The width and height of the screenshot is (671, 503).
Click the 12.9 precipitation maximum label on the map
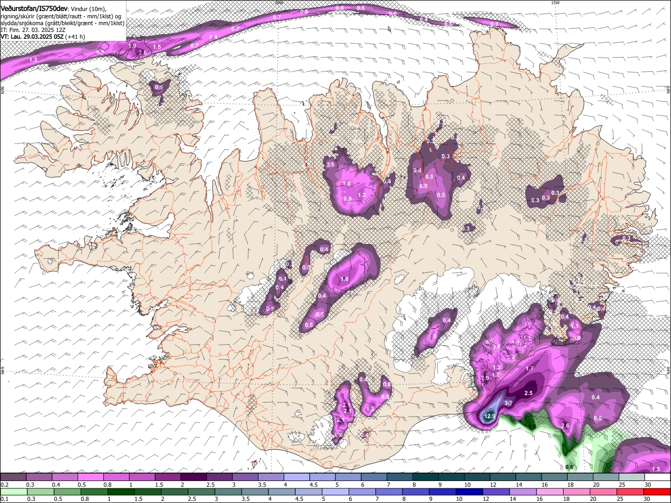tap(489, 416)
